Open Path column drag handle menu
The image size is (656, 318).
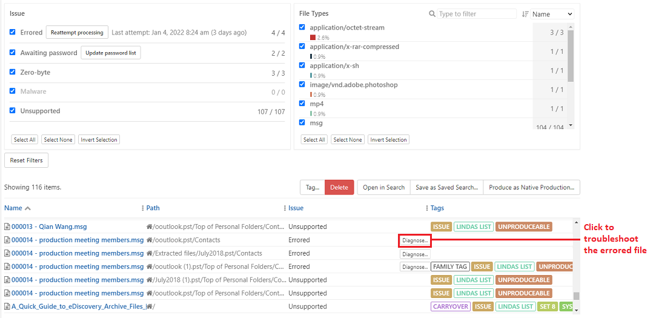click(x=143, y=208)
